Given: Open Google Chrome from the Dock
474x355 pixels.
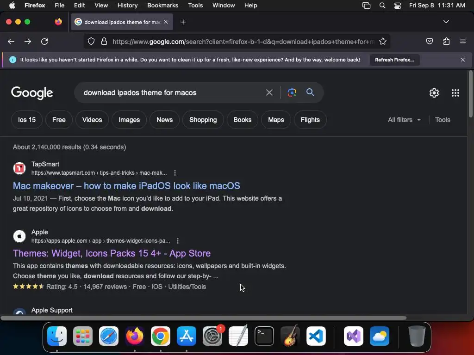Looking at the screenshot, I should pos(161,336).
